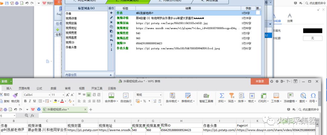Click the 自动换行 wrap text icon

(x=126, y=96)
